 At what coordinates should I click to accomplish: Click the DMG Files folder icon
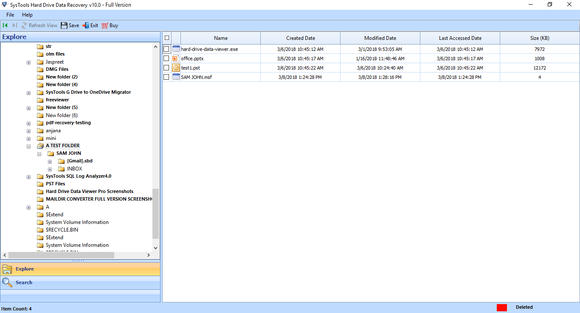pos(40,70)
